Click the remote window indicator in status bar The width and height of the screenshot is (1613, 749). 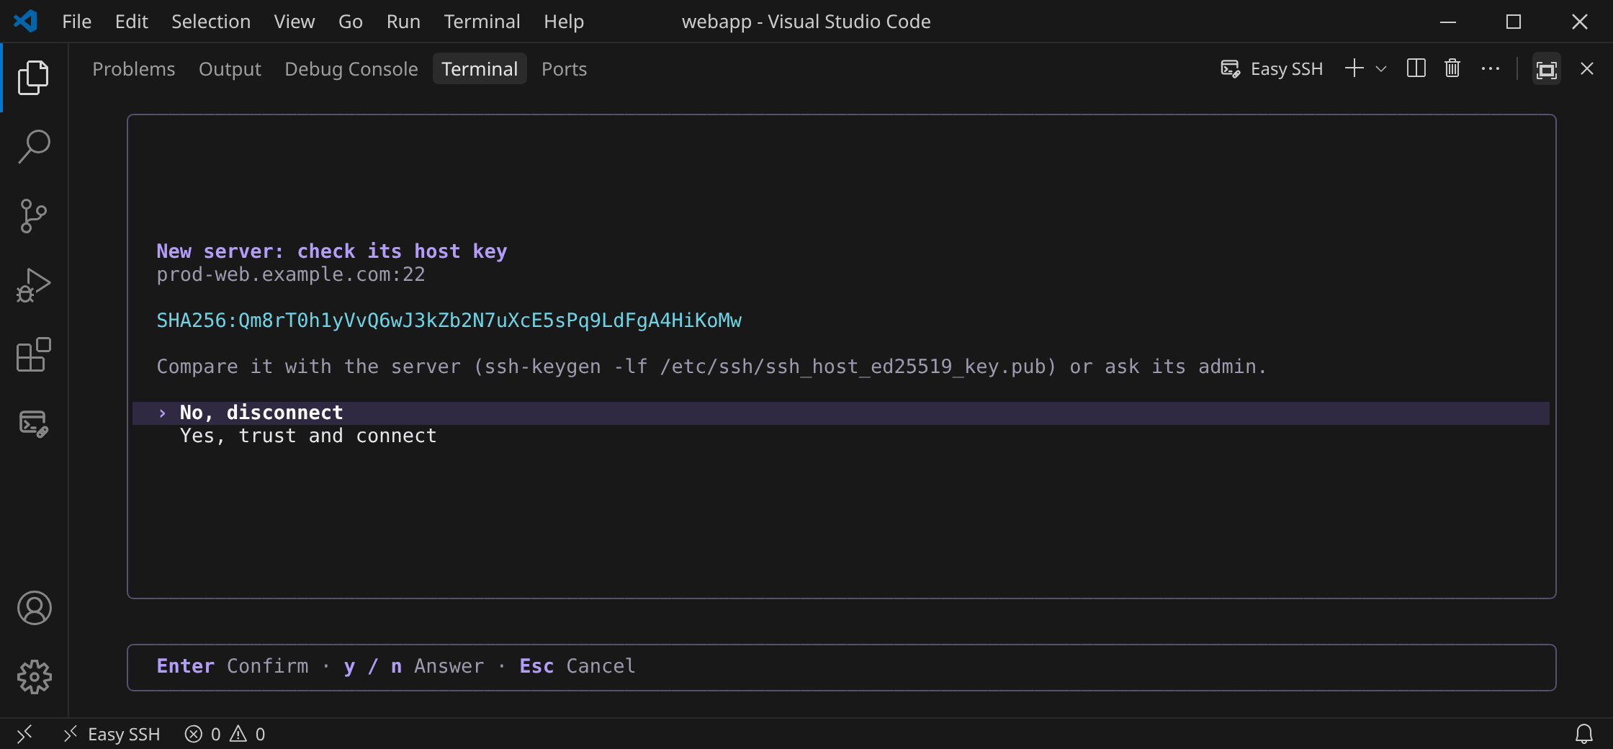(24, 734)
